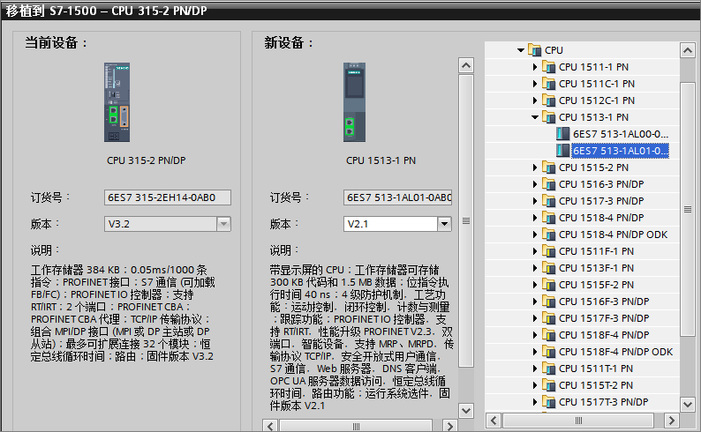Expand the CPU 1518F-4 PN/DP ODK node
The height and width of the screenshot is (432, 701).
(535, 352)
